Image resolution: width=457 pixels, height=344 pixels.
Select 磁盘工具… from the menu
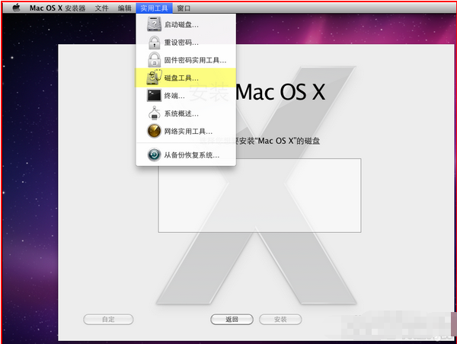186,78
